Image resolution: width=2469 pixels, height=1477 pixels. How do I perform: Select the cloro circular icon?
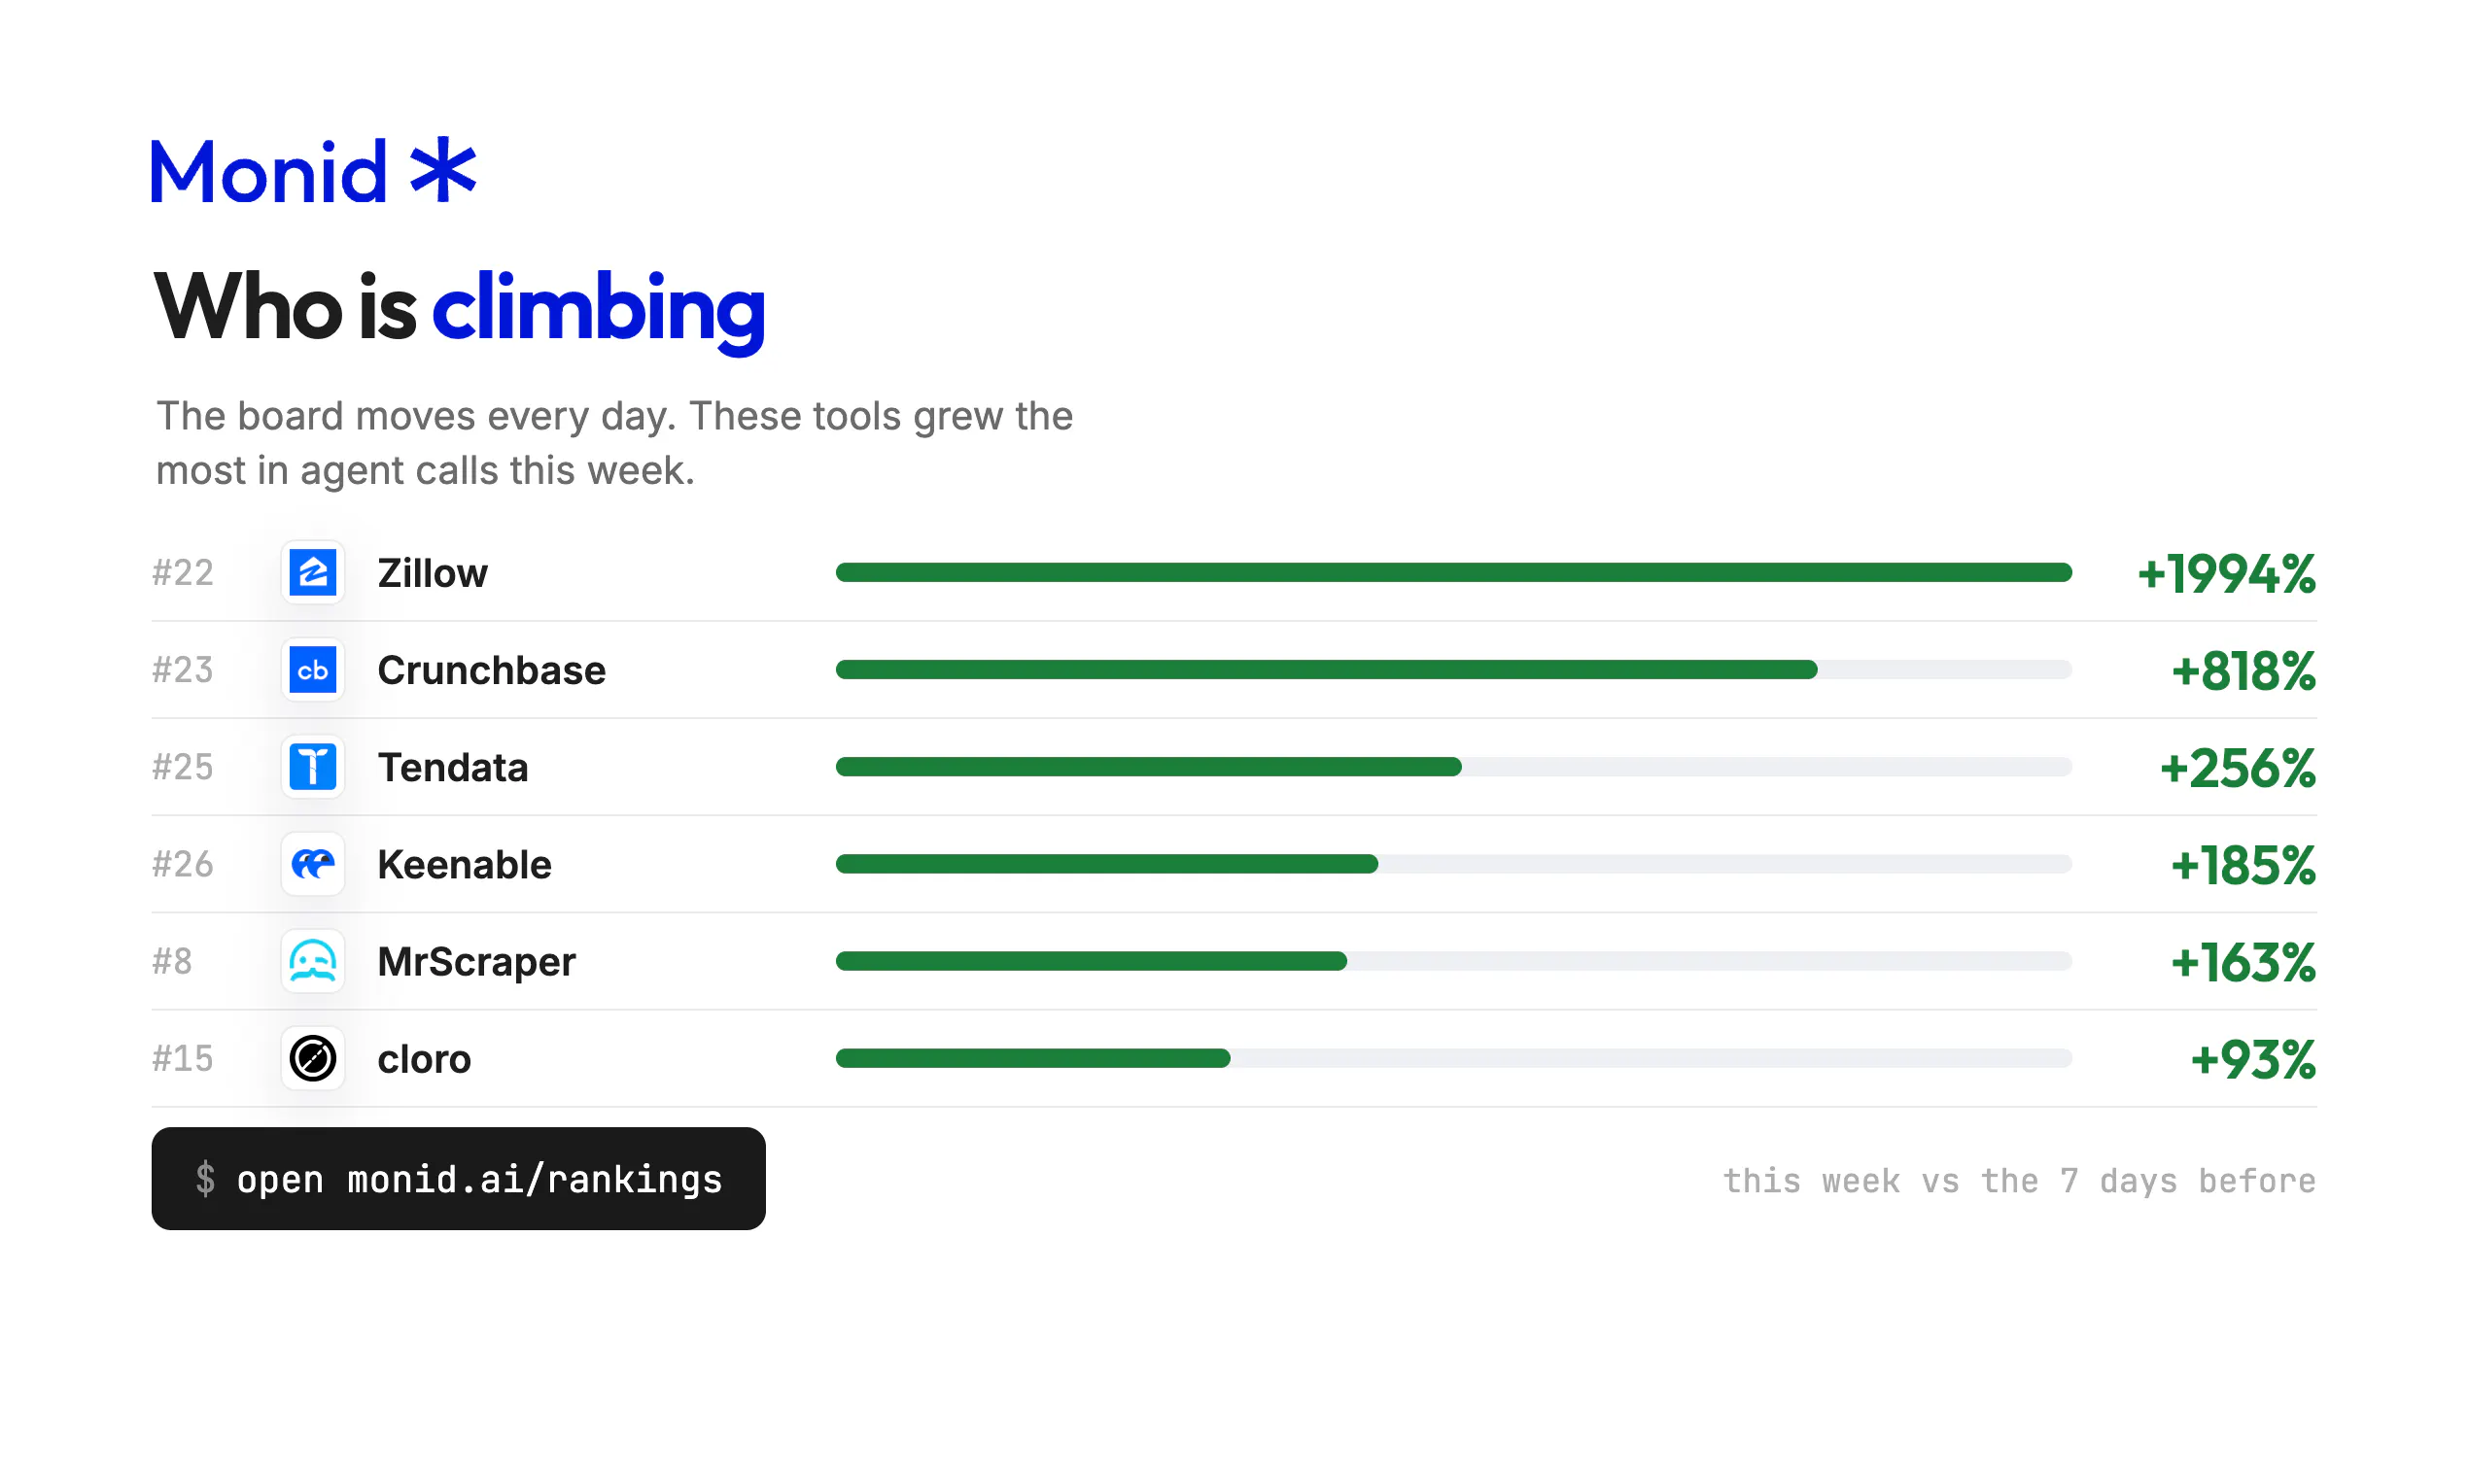point(313,1058)
